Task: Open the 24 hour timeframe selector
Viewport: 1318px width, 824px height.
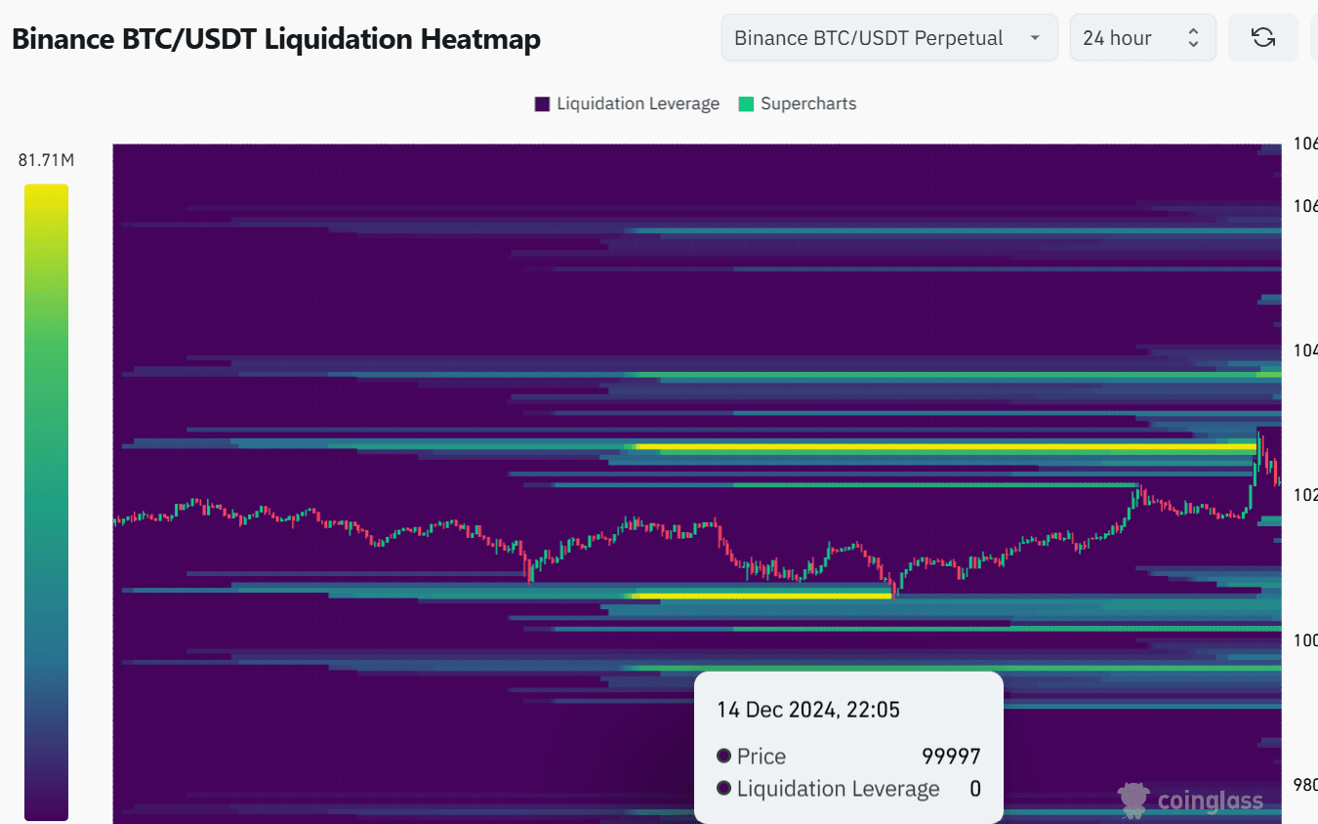Action: tap(1142, 38)
